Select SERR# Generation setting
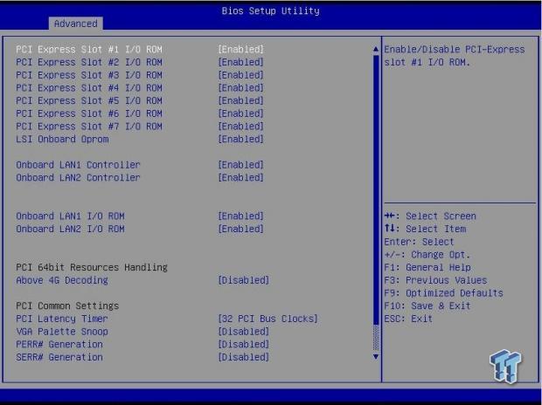This screenshot has width=542, height=405. pos(59,357)
